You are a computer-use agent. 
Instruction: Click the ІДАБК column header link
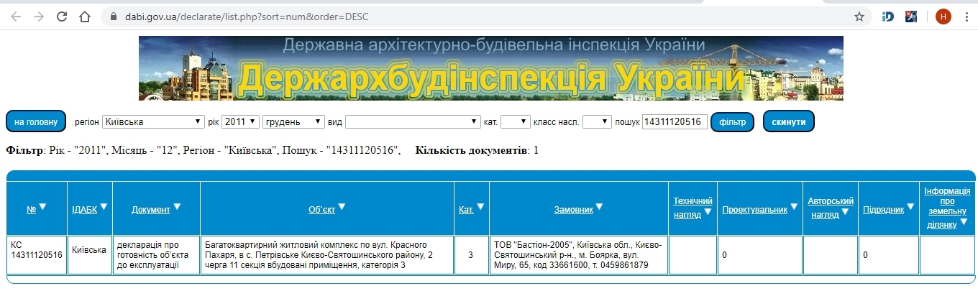[x=85, y=210]
